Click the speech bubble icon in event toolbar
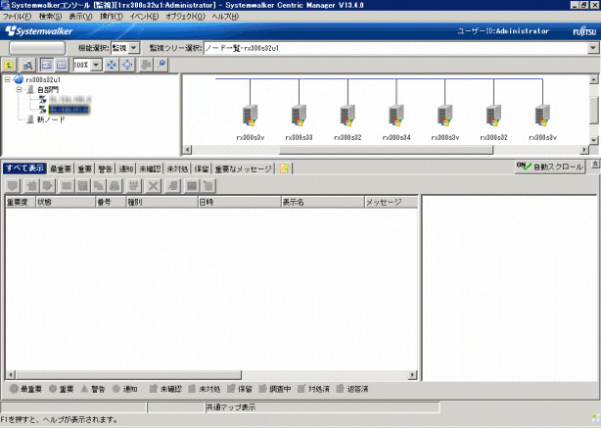 click(13, 186)
